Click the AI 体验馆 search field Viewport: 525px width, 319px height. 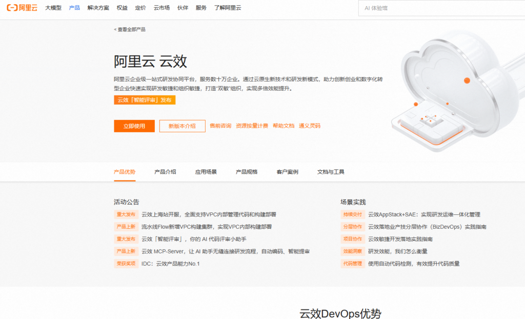click(x=441, y=8)
